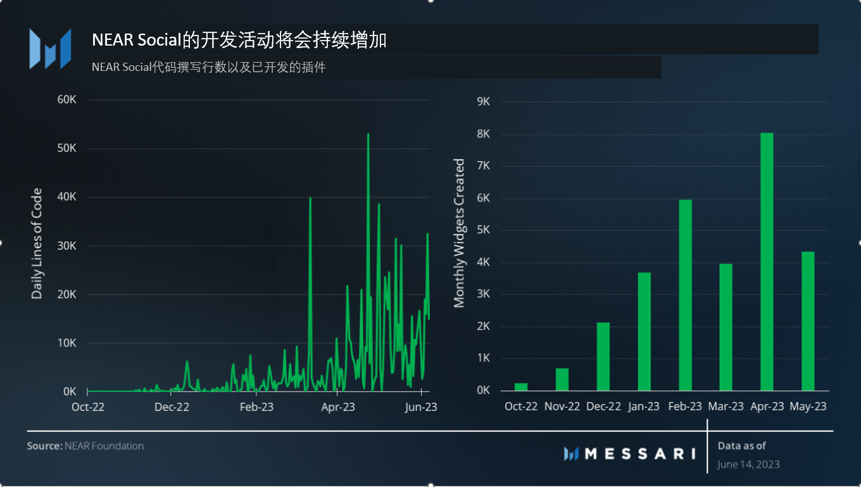Click the highest spike in the line chart

pyautogui.click(x=368, y=135)
